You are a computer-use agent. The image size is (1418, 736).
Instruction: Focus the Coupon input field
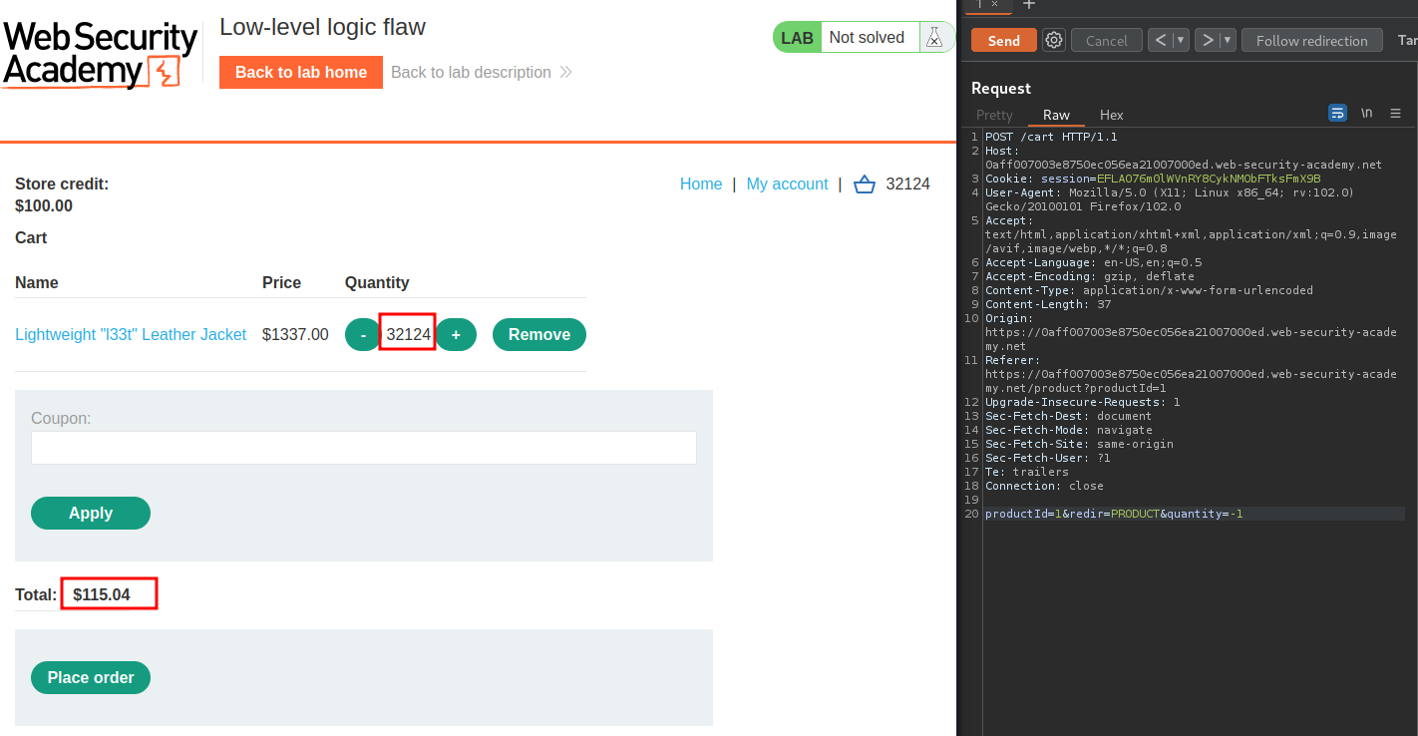click(x=364, y=448)
